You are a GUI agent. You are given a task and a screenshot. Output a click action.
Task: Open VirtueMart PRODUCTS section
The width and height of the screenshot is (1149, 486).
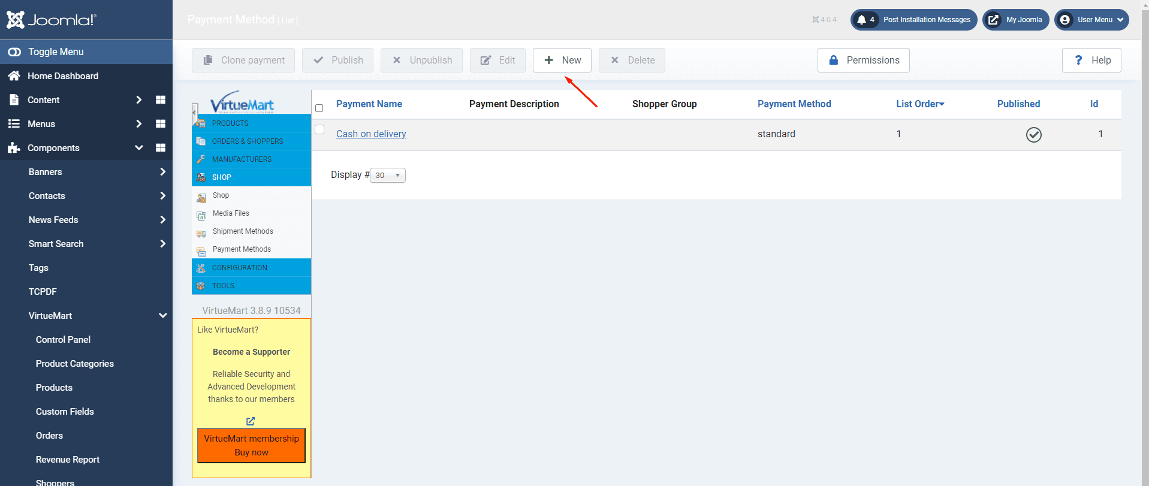[251, 123]
